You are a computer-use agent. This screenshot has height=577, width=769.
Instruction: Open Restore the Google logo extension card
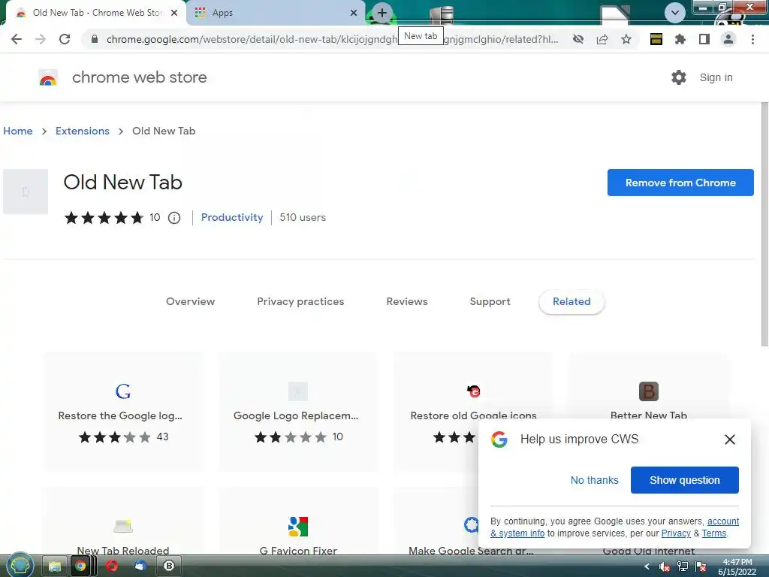pyautogui.click(x=123, y=411)
